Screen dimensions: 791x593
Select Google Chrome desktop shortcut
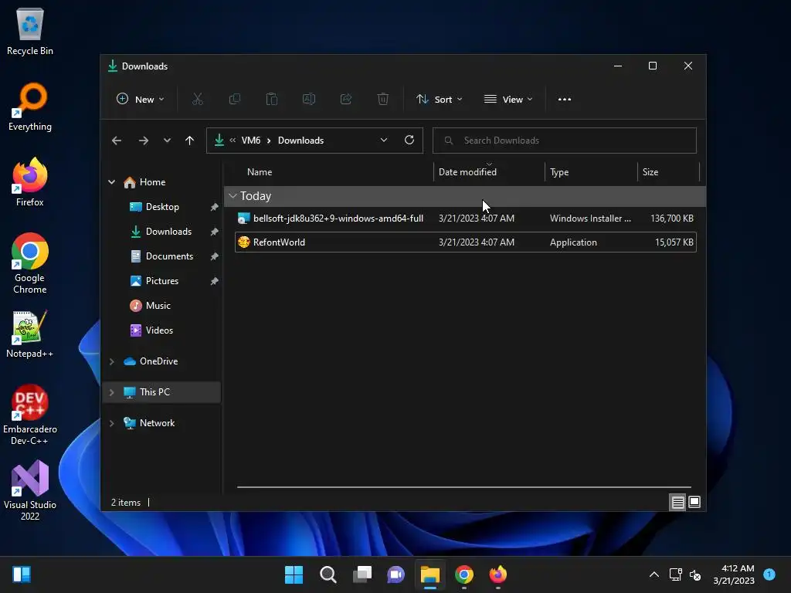30,263
